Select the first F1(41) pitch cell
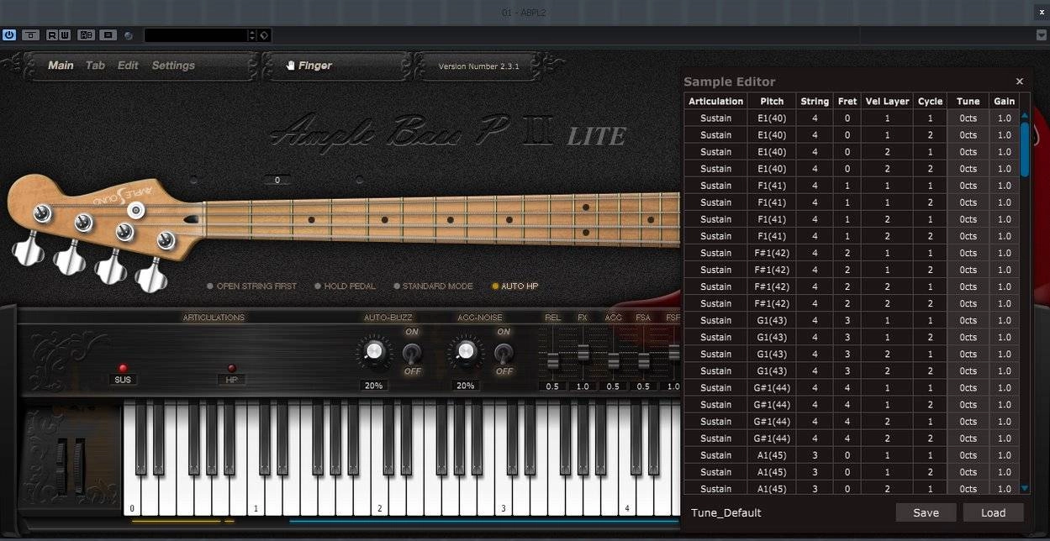Viewport: 1050px width, 541px height. [x=772, y=186]
